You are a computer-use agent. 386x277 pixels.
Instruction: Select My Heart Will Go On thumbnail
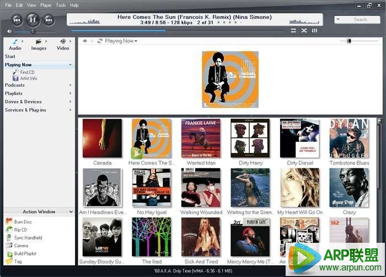[299, 188]
